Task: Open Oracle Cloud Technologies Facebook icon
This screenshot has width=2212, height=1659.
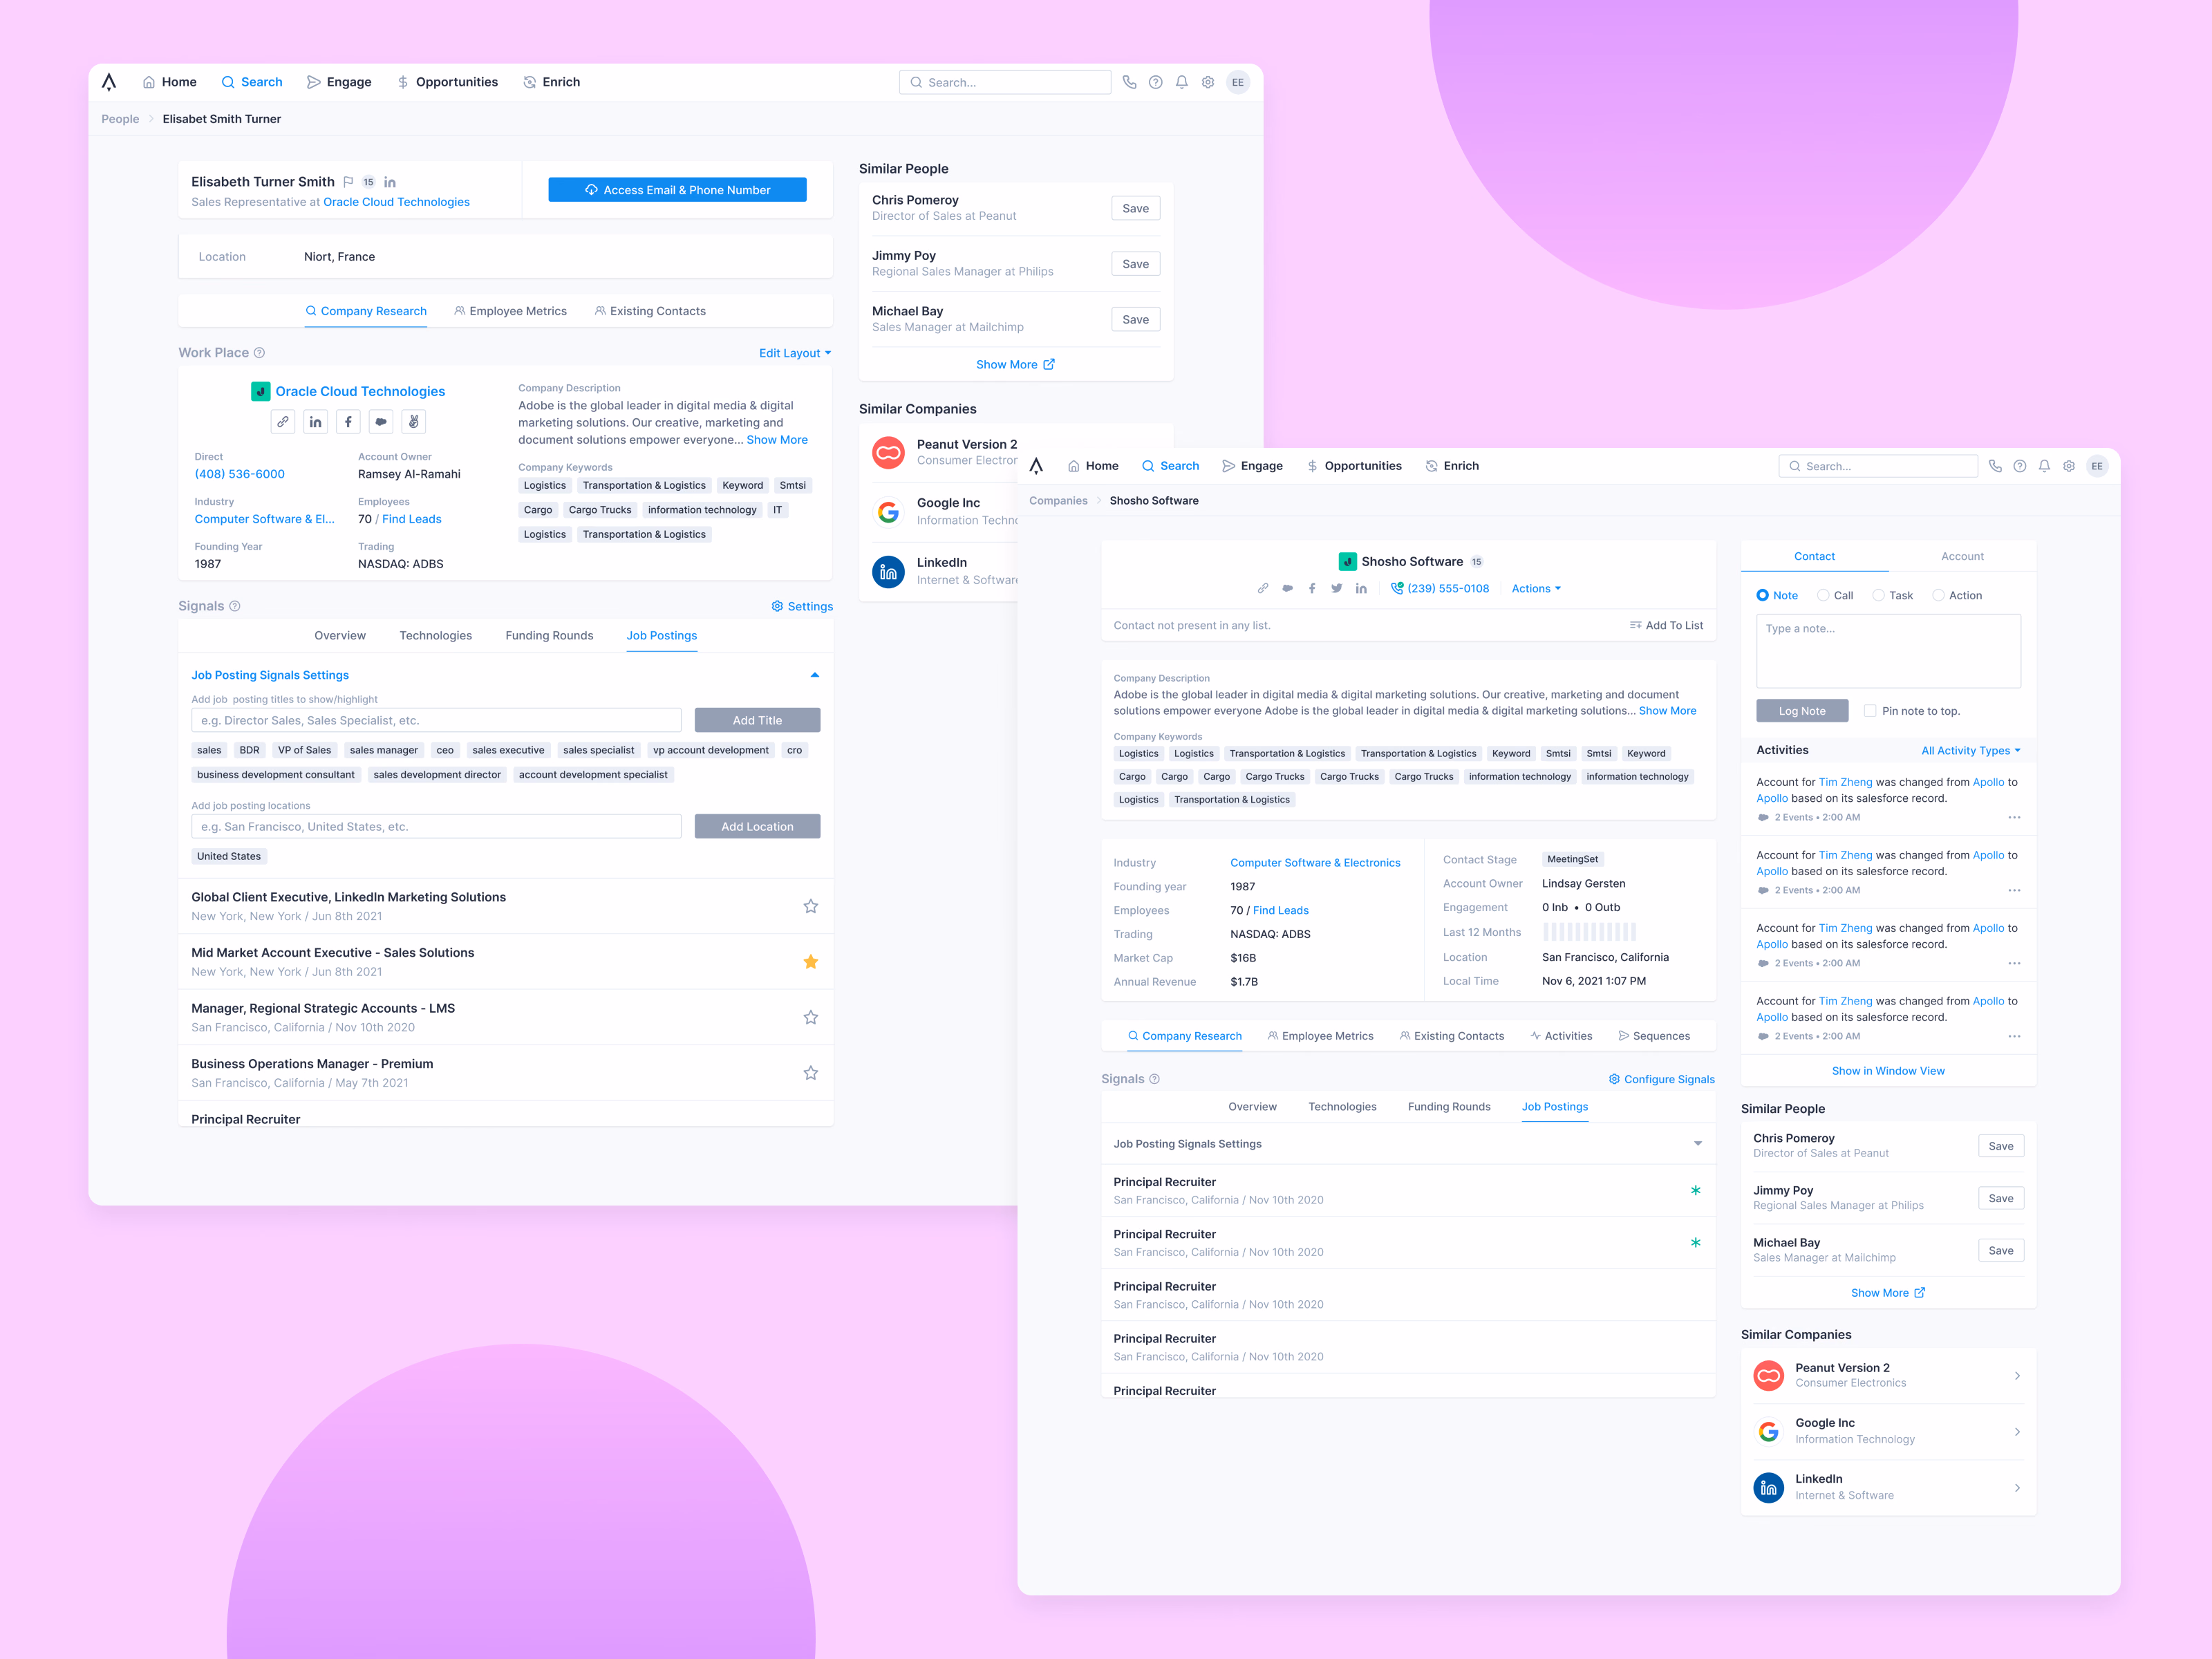Action: 348,422
